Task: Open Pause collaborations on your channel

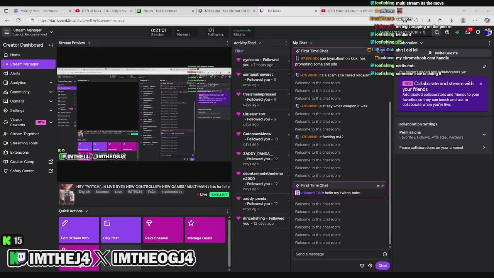Action: point(442,147)
